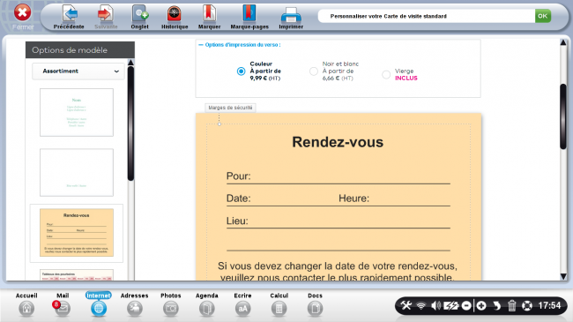Select the Noir et blanc verso option
573x322 pixels.
point(314,71)
